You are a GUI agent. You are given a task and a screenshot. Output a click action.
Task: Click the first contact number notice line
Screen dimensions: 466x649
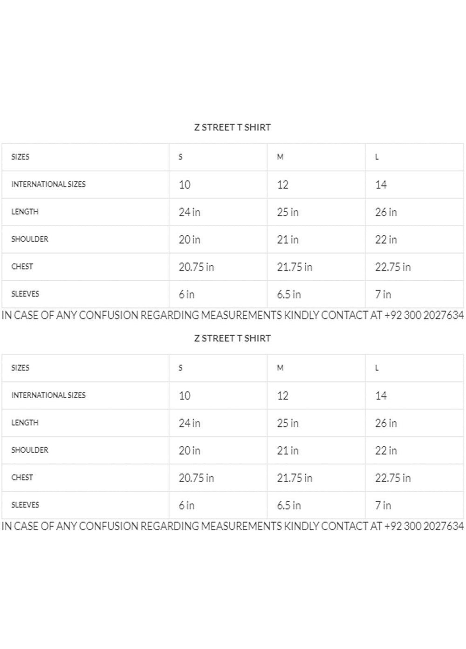tap(233, 315)
